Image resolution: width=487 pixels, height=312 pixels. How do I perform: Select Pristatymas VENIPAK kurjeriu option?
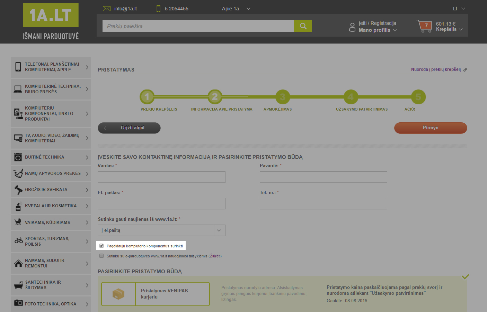(156, 294)
